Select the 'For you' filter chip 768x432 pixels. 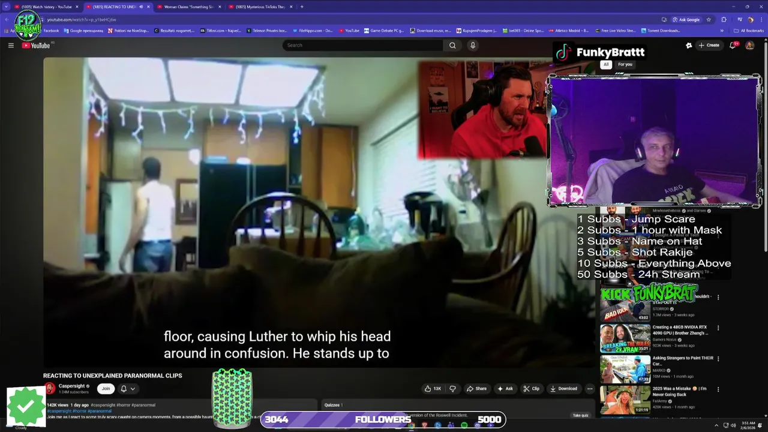(625, 64)
